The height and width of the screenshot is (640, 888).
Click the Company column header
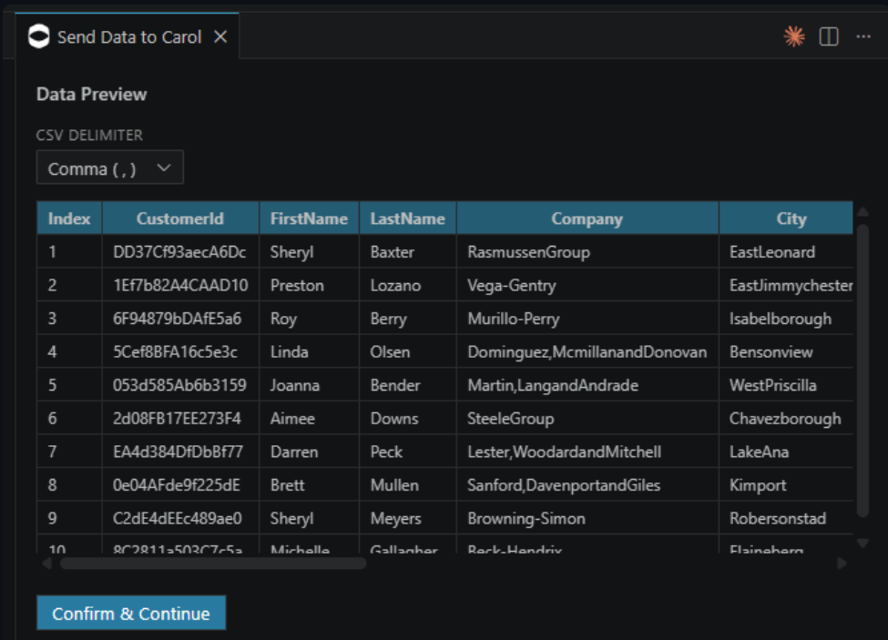587,218
